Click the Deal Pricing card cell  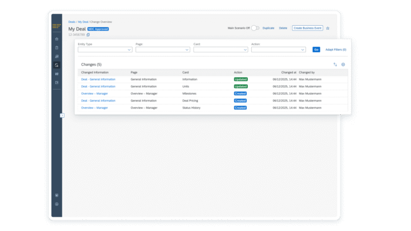190,100
